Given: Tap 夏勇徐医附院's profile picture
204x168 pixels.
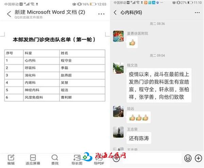Looking at the screenshot, I should pyautogui.click(x=118, y=36).
